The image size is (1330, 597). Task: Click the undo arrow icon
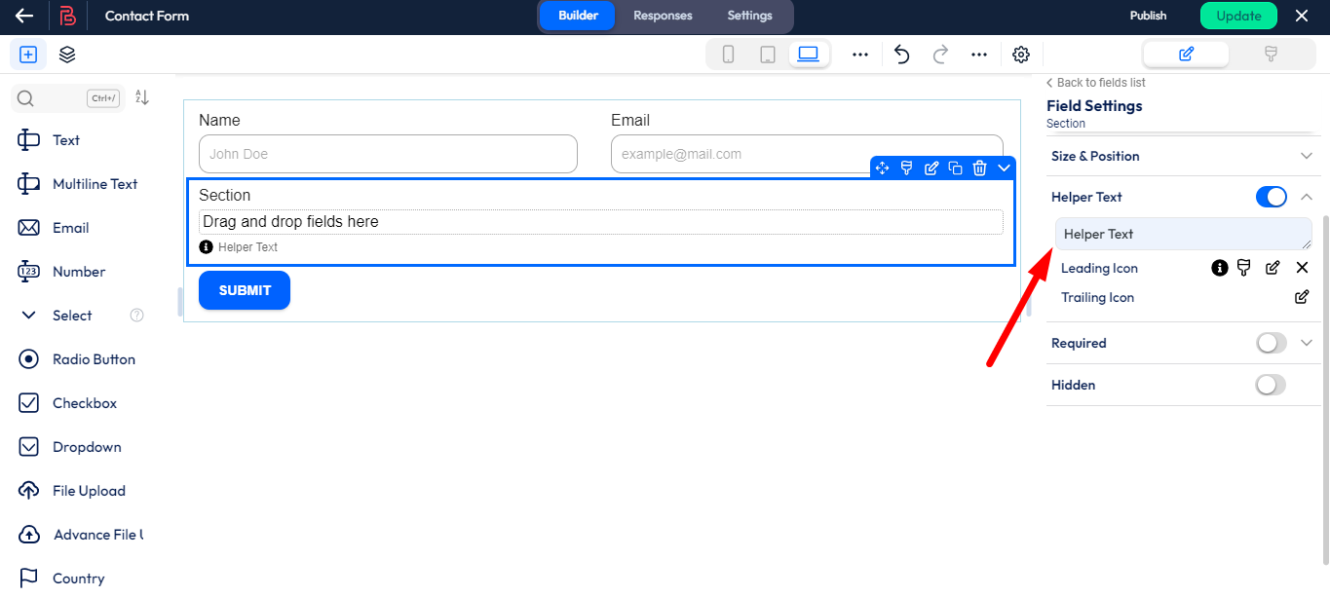901,55
